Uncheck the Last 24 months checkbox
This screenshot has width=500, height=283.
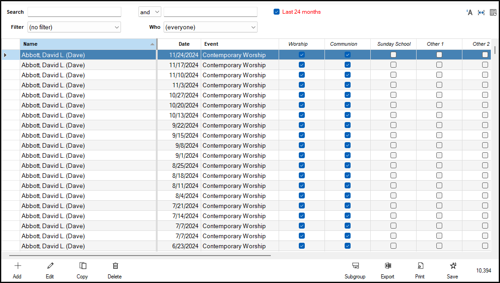pyautogui.click(x=277, y=12)
